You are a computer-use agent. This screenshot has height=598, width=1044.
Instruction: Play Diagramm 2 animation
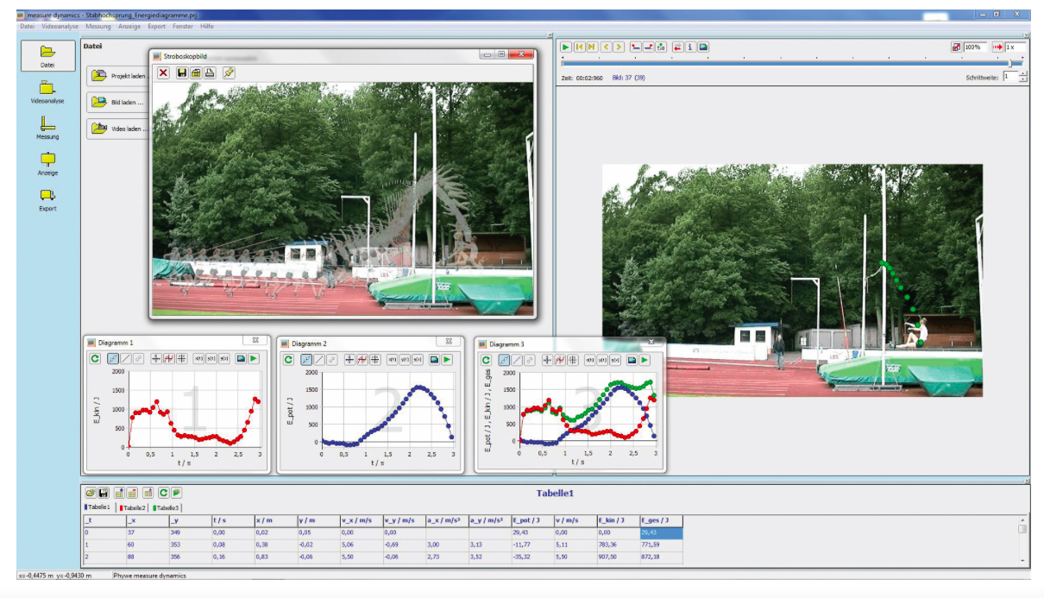(x=447, y=359)
